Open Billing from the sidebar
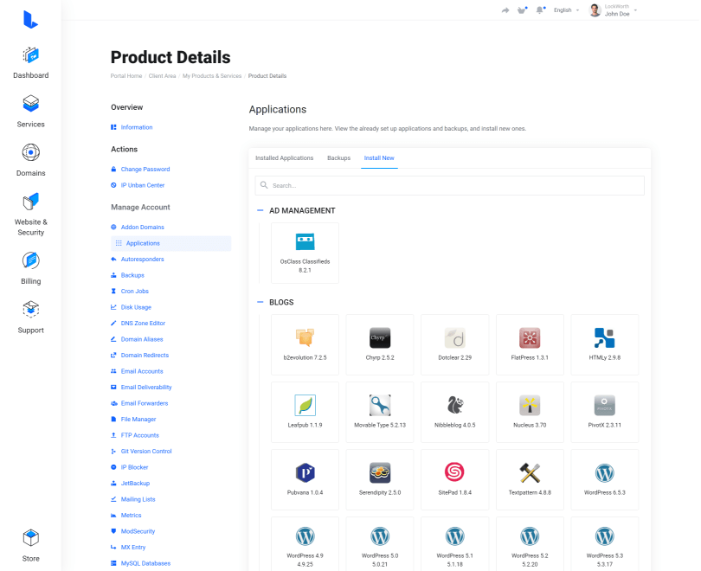The height and width of the screenshot is (571, 701). [x=31, y=268]
